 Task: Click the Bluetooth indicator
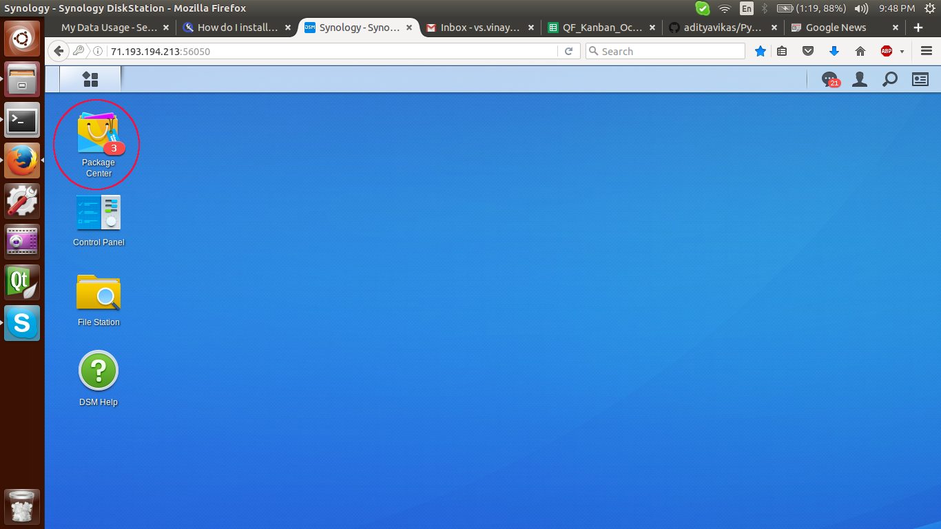(x=764, y=8)
